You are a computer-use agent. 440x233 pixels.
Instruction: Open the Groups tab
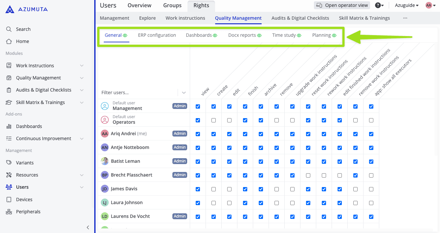click(x=172, y=5)
